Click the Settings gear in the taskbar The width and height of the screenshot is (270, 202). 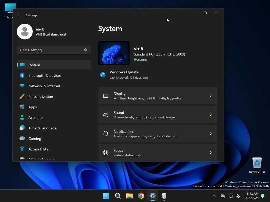(x=153, y=196)
